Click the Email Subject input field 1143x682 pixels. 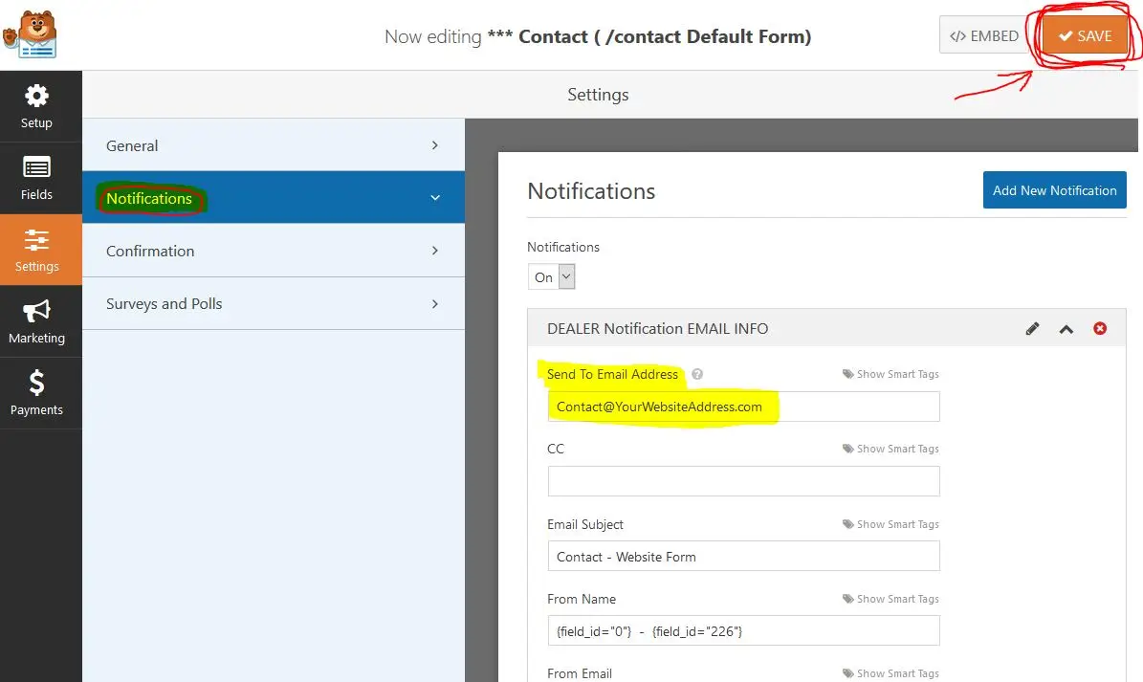(x=743, y=557)
